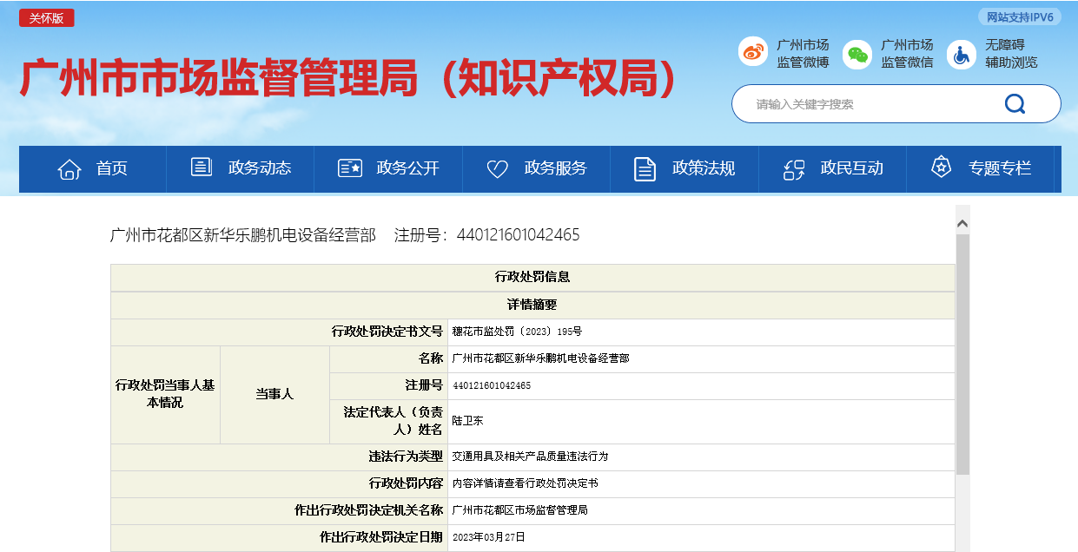Open the 首页 navigation tab
The height and width of the screenshot is (552, 1078).
(93, 169)
